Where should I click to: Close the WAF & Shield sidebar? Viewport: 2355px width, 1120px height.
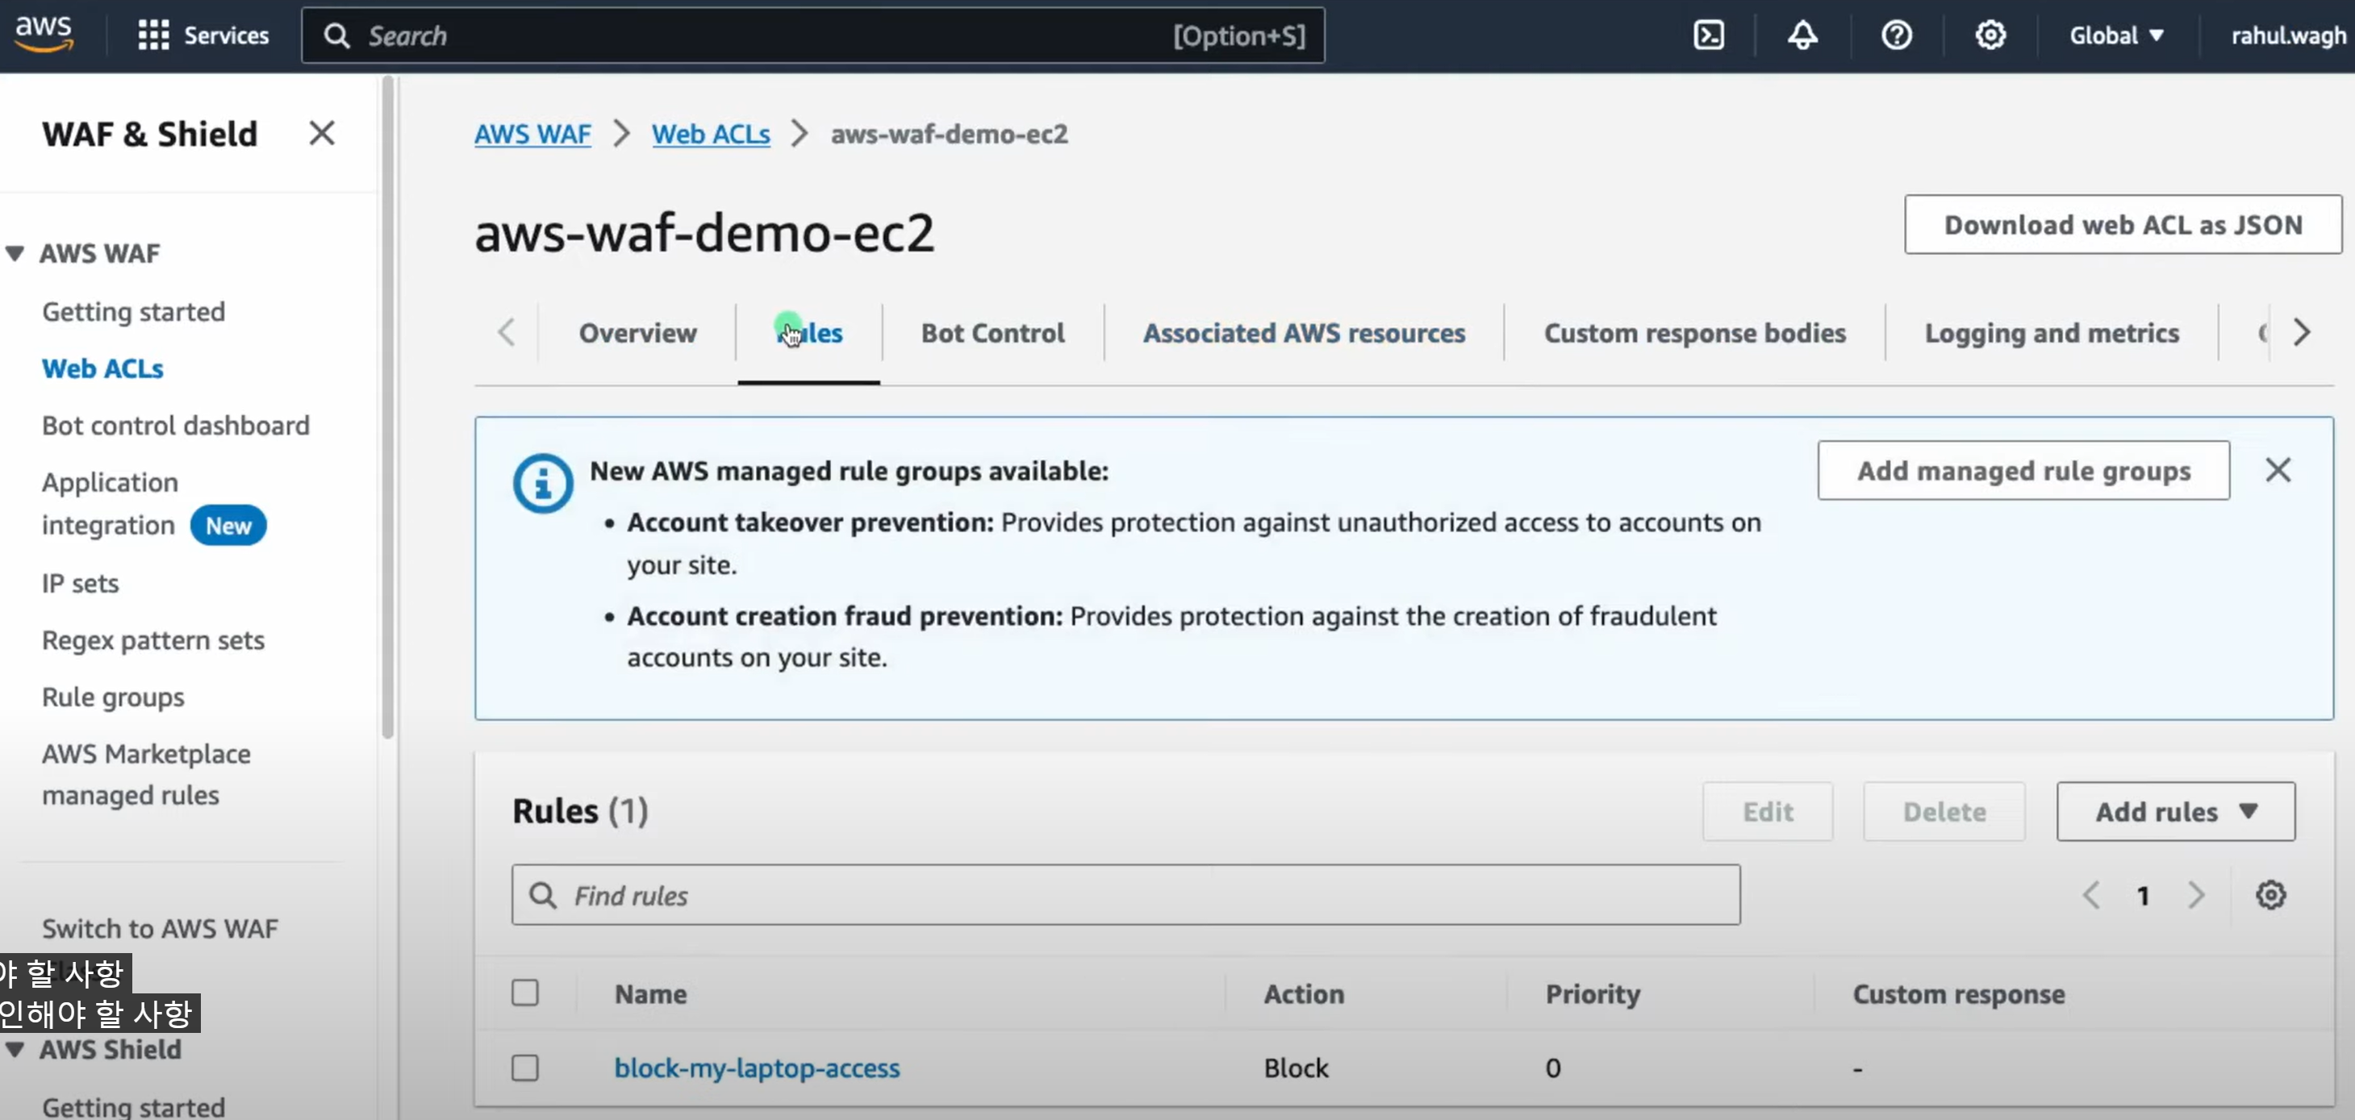tap(321, 133)
